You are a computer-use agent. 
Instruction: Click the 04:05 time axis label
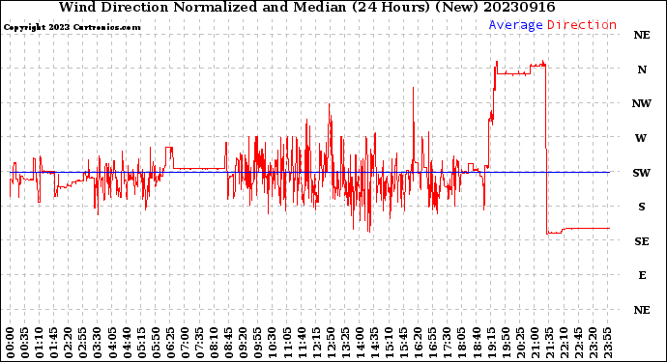(x=112, y=343)
